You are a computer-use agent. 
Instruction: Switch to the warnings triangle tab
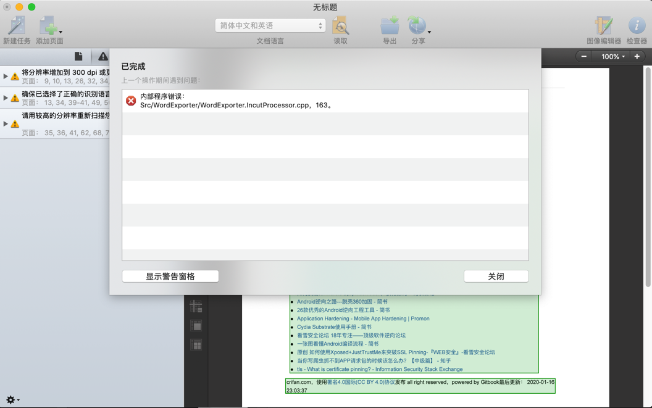(x=102, y=56)
